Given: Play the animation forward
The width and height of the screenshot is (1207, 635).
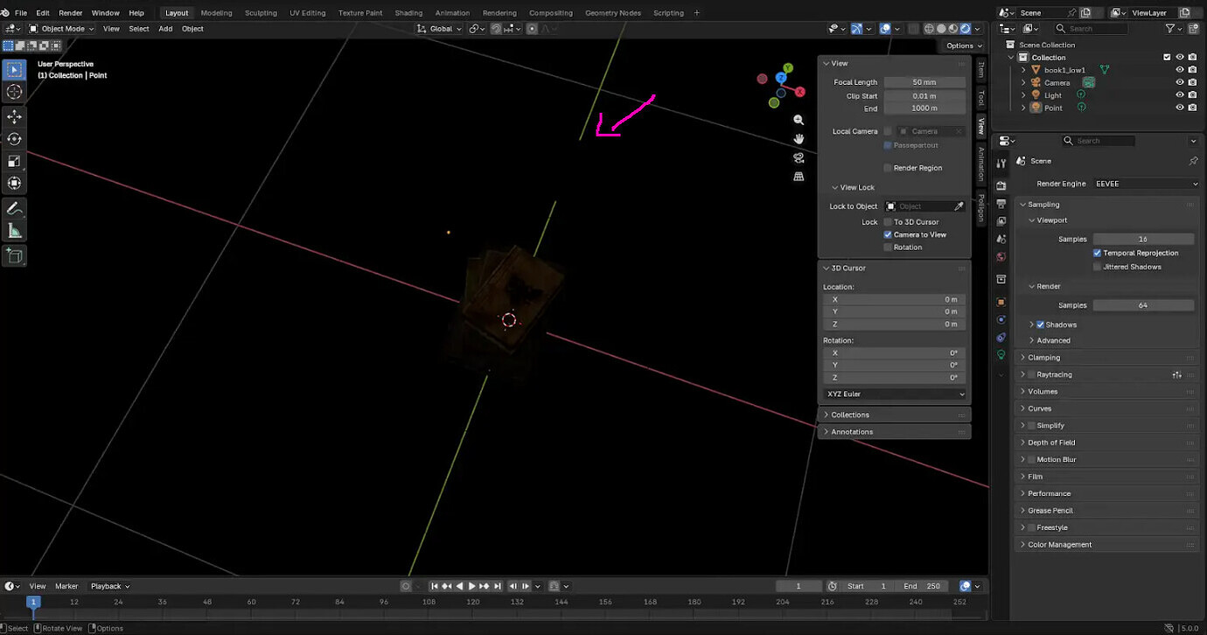Looking at the screenshot, I should (472, 586).
